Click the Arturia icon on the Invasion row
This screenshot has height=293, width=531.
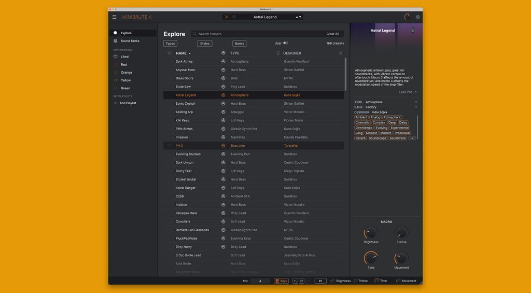tap(223, 137)
